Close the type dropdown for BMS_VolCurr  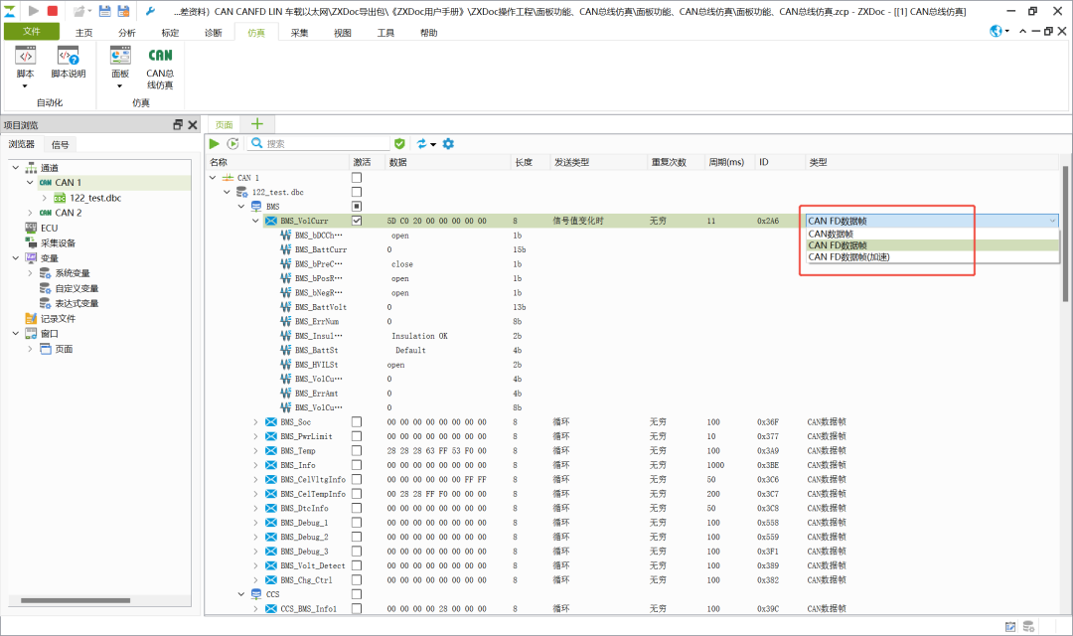coord(1052,221)
